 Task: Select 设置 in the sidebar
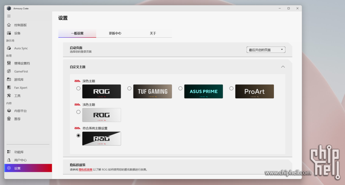click(28, 168)
